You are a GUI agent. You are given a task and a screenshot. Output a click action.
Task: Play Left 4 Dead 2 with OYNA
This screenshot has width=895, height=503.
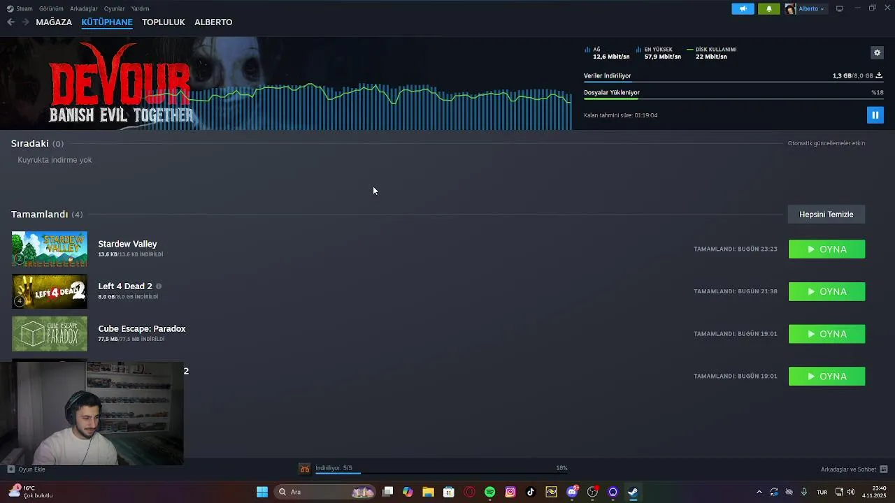tap(826, 291)
